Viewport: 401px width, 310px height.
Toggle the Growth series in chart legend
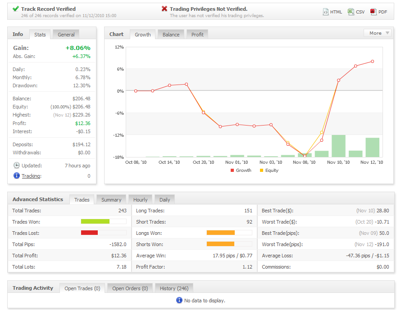click(241, 171)
